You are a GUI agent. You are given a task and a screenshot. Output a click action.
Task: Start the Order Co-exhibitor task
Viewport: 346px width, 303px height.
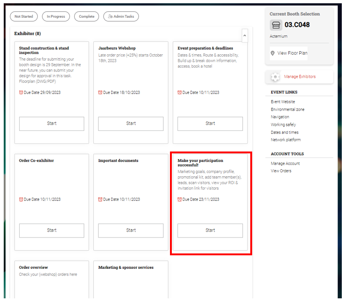52,231
